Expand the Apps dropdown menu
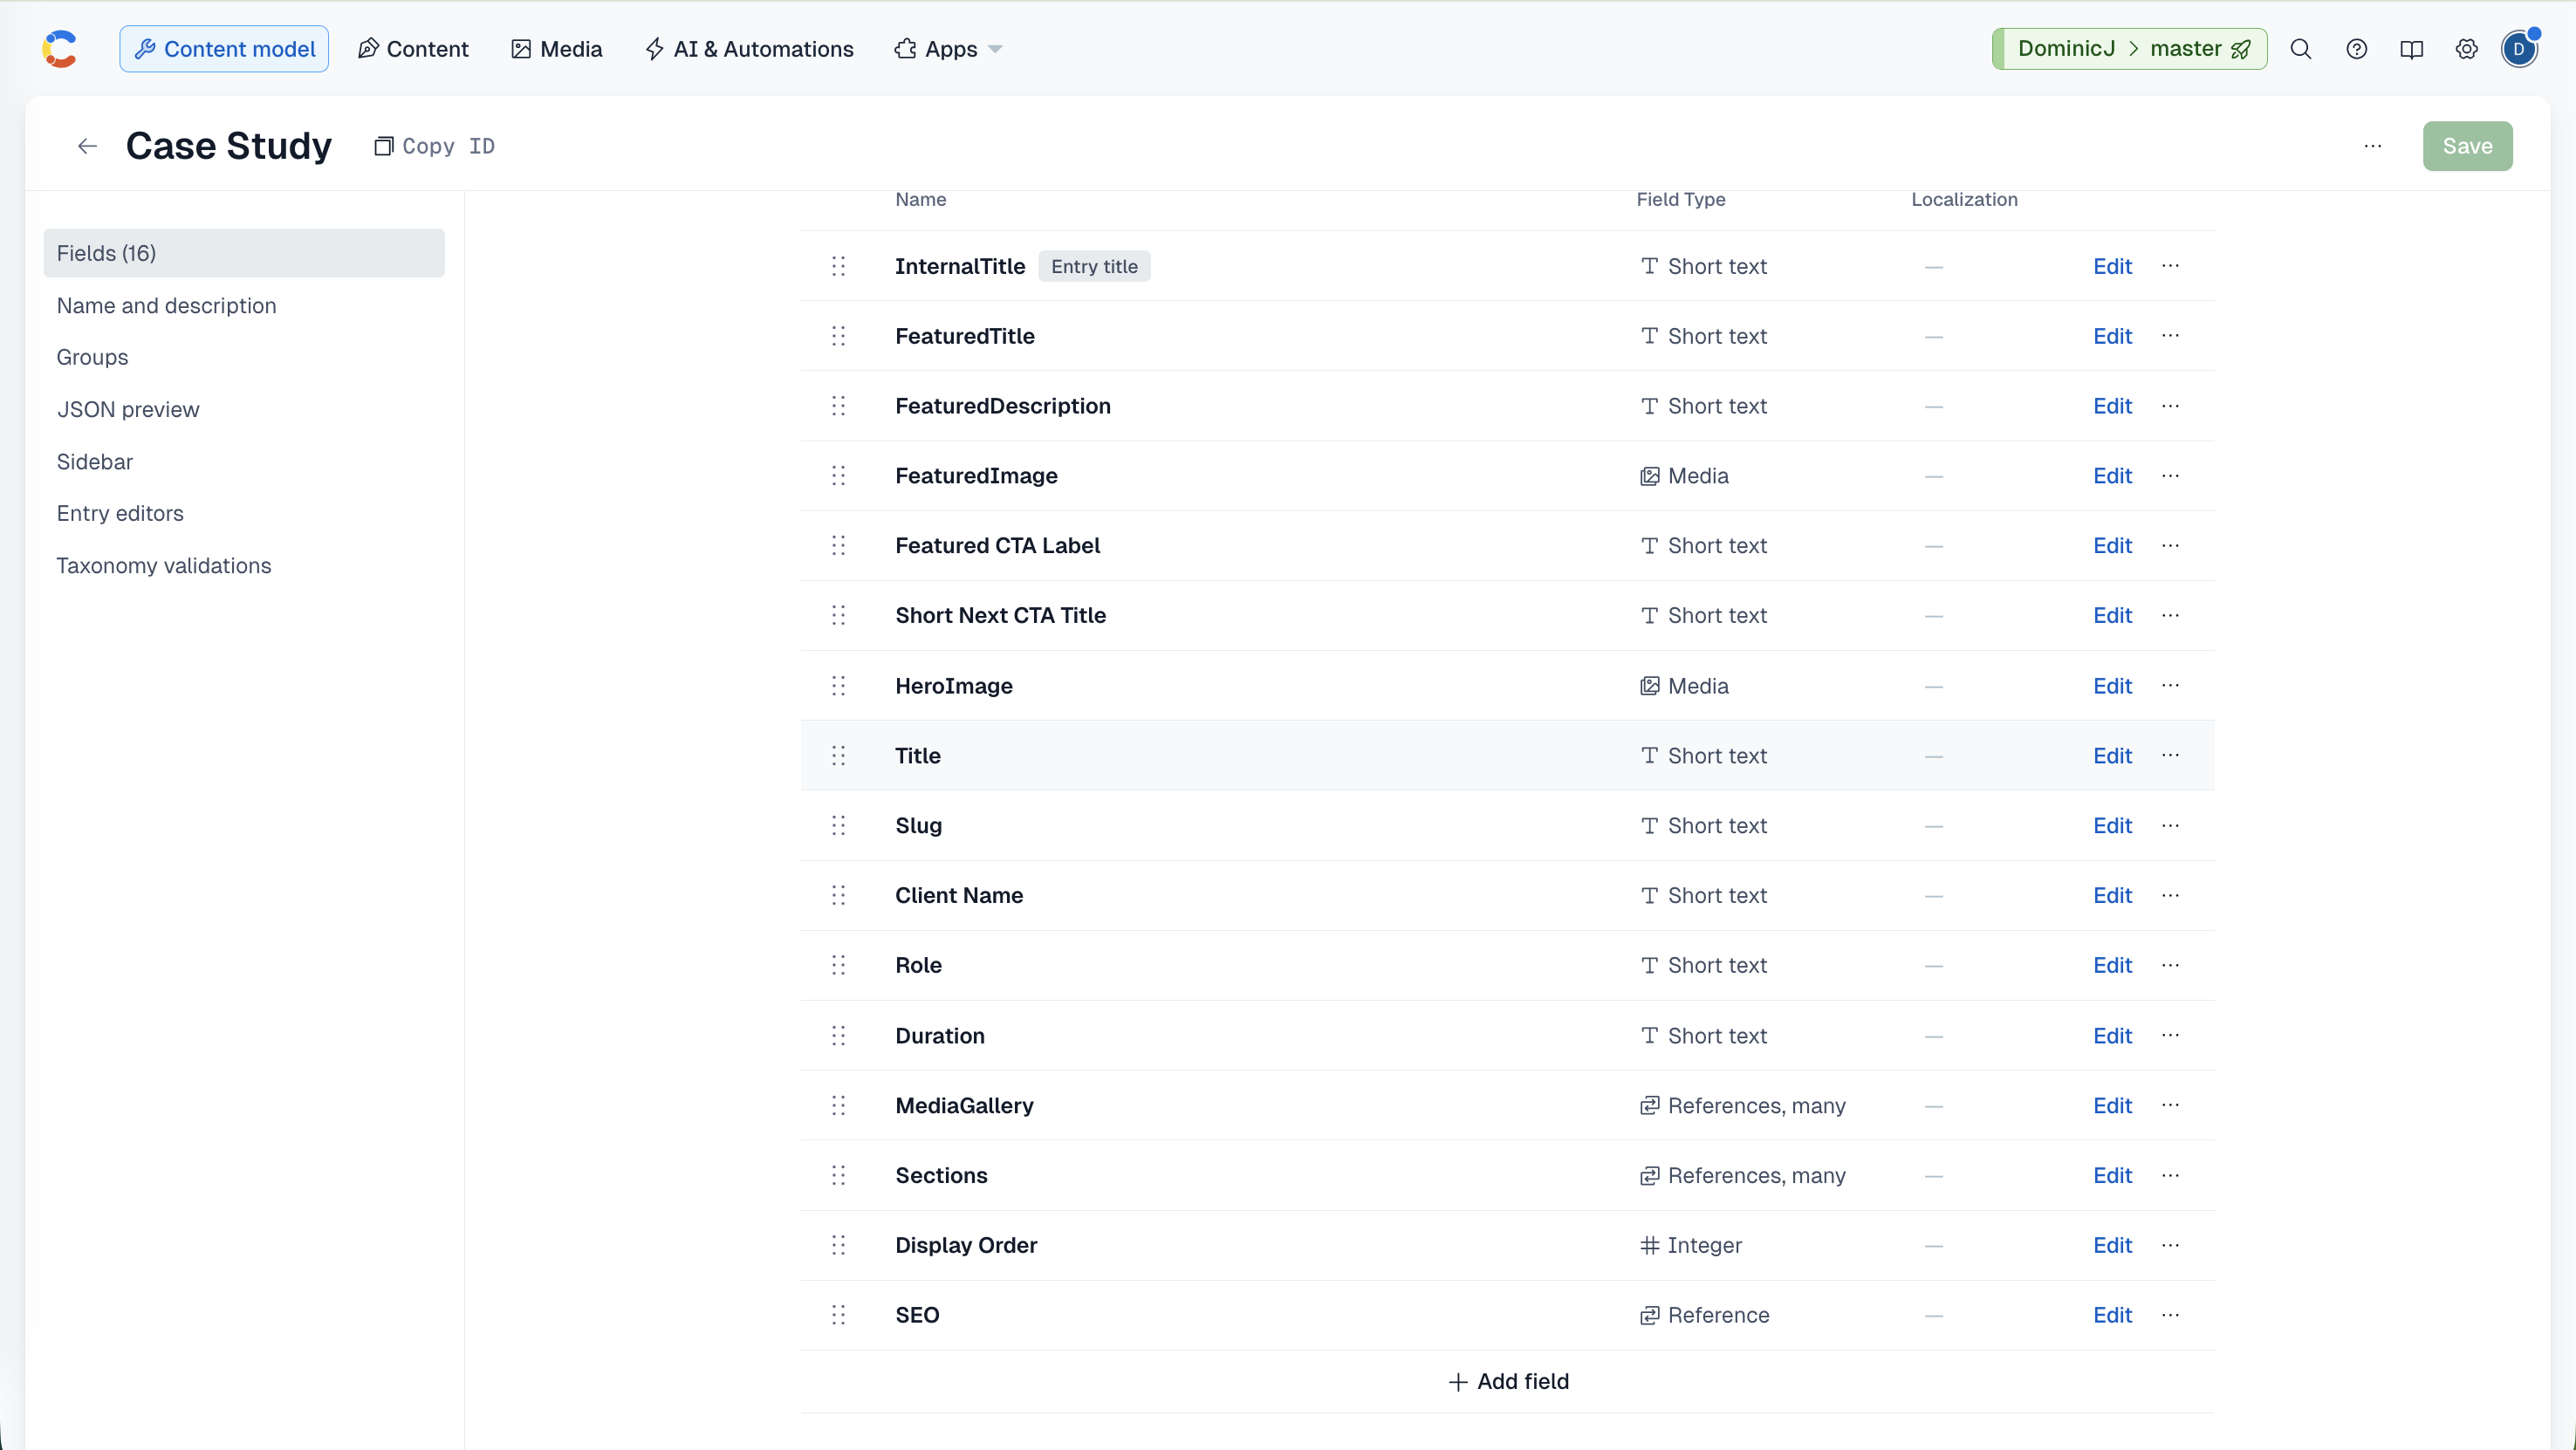 [948, 49]
